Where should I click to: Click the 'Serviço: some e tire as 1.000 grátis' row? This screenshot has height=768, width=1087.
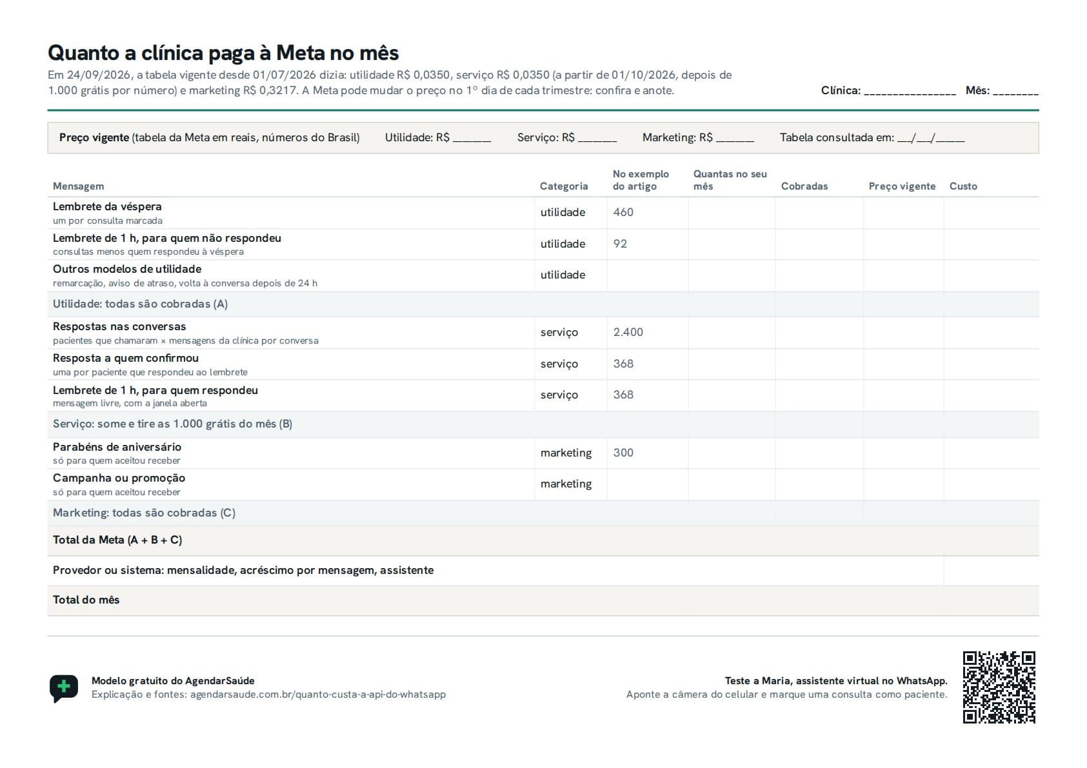tap(543, 424)
